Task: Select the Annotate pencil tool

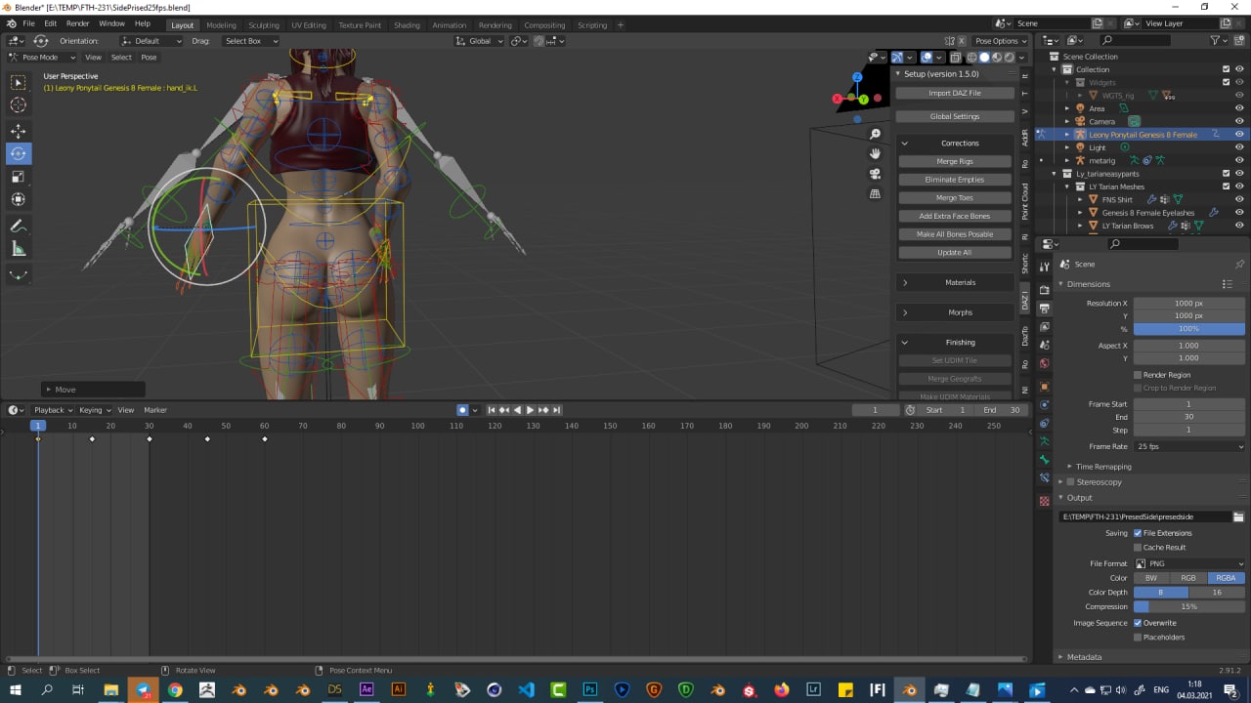Action: coord(19,226)
